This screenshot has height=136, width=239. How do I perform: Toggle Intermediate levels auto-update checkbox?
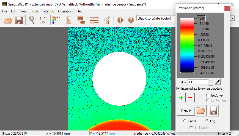pos(178,89)
